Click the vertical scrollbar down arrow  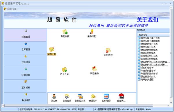[x=171, y=102]
